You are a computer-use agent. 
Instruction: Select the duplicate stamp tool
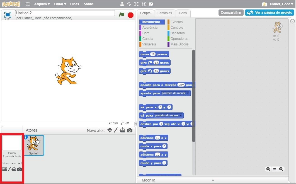point(122,4)
